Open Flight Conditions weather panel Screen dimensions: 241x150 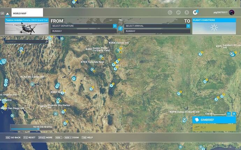point(214,27)
